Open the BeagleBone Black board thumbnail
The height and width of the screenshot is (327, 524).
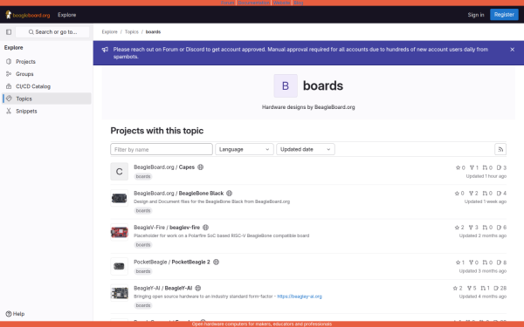120,198
